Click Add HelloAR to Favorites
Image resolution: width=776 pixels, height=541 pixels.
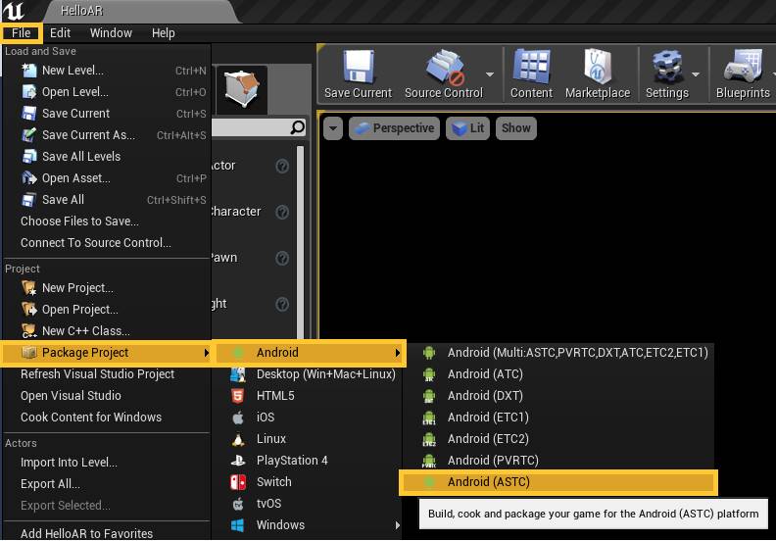(106, 533)
